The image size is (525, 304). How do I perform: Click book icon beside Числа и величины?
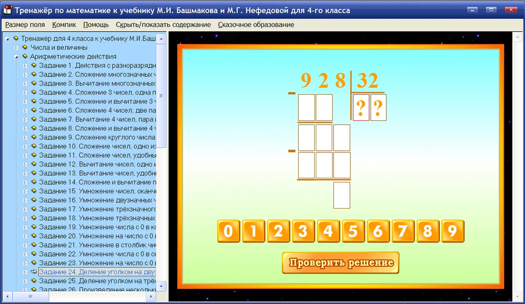25,48
